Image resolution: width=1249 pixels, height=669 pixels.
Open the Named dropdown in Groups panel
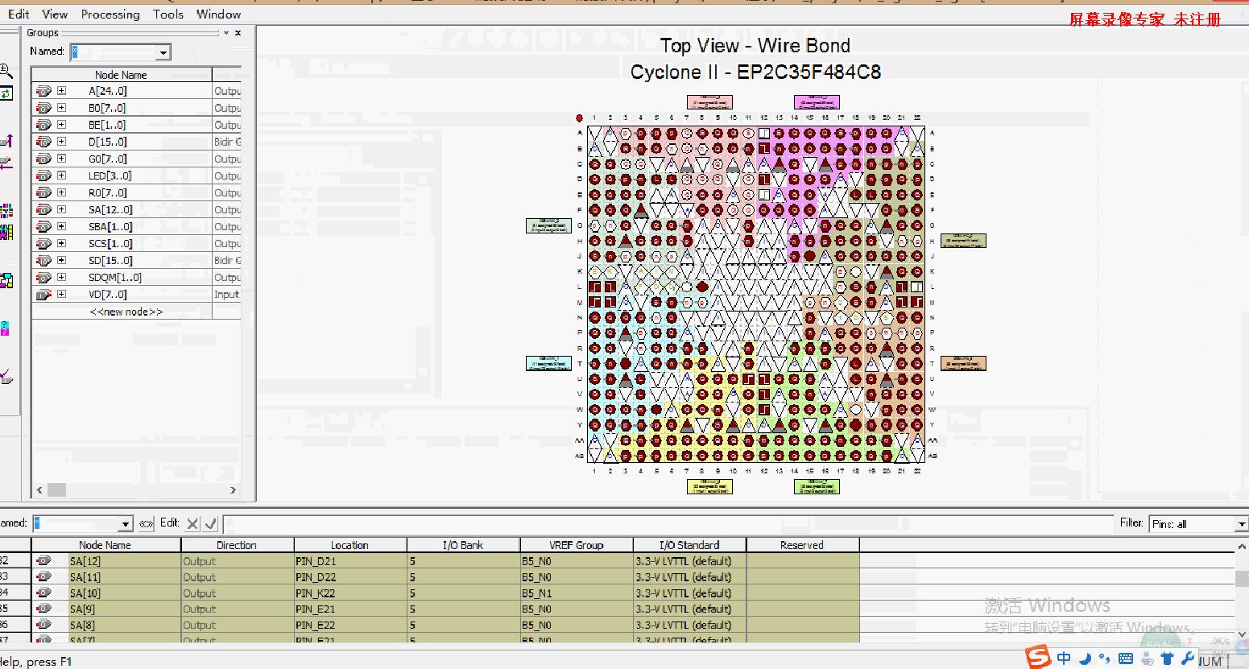point(164,52)
